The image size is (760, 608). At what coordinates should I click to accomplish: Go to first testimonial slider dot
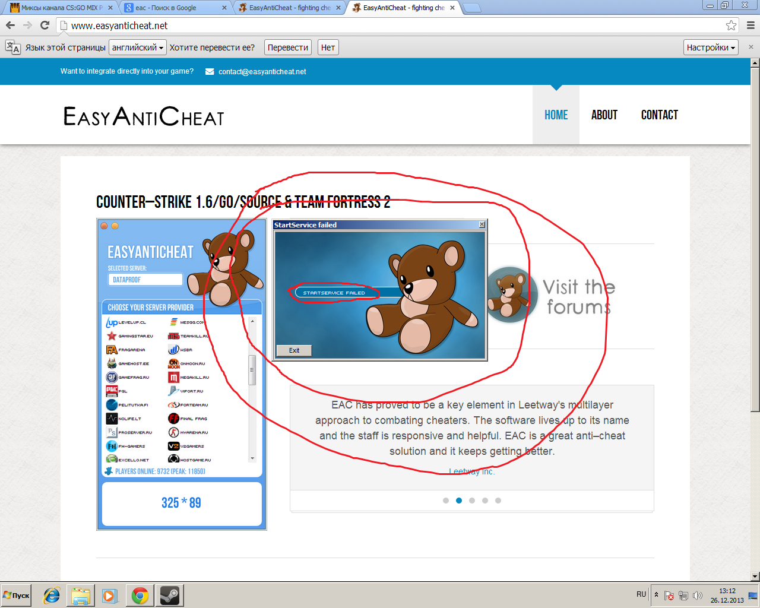click(446, 501)
